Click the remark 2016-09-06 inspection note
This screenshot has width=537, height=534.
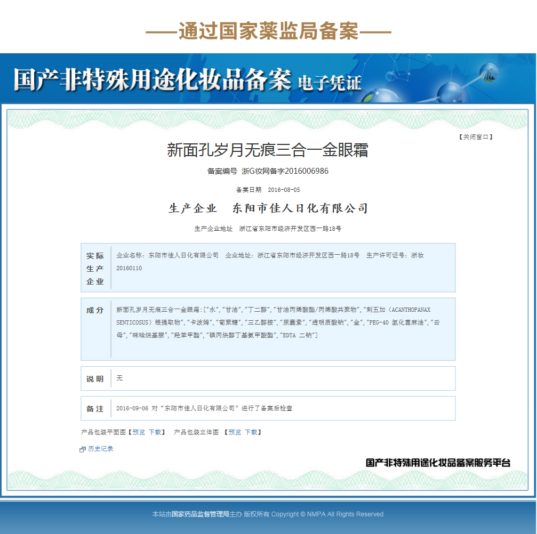coord(204,408)
